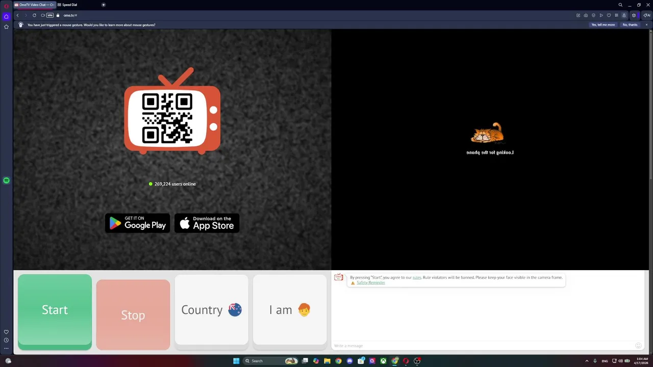
Task: Open the 'rules' link in chat
Action: (417, 277)
